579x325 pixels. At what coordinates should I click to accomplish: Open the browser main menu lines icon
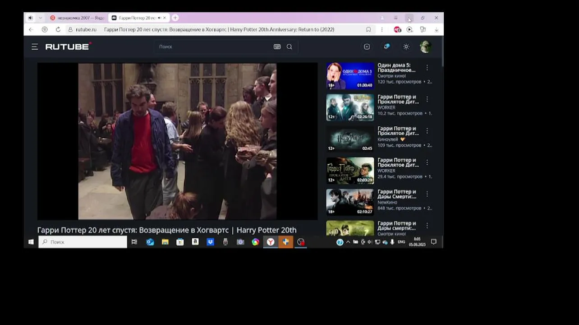point(395,18)
